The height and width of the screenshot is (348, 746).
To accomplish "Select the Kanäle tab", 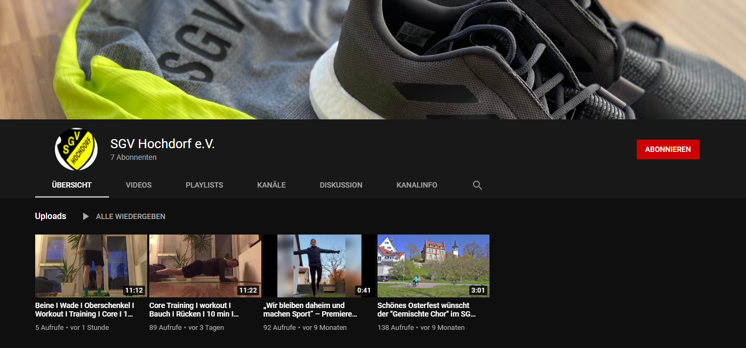I will point(271,185).
